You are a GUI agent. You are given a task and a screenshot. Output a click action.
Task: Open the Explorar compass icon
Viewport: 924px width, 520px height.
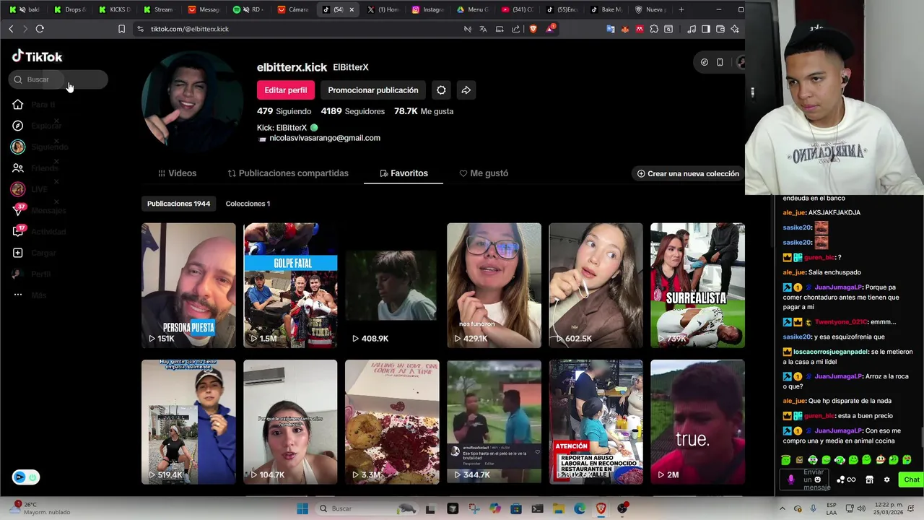[x=18, y=126]
